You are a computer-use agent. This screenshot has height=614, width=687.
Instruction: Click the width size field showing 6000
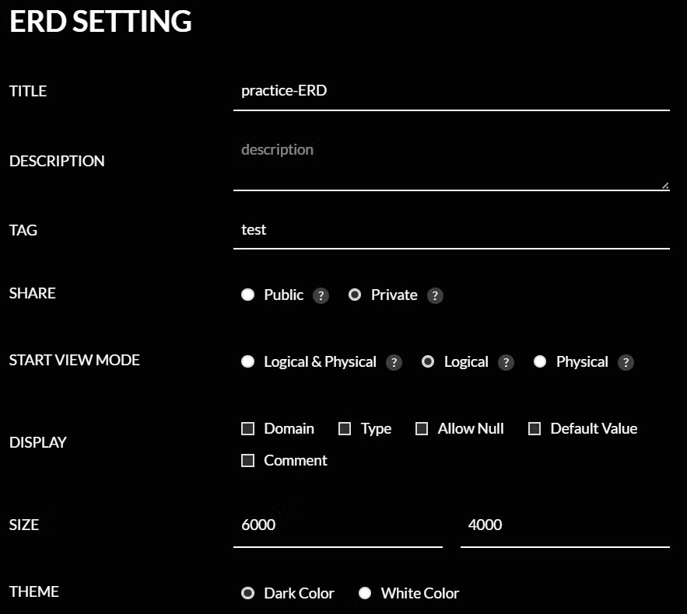(x=338, y=525)
